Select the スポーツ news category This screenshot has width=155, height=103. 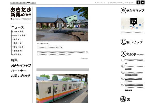17,43
